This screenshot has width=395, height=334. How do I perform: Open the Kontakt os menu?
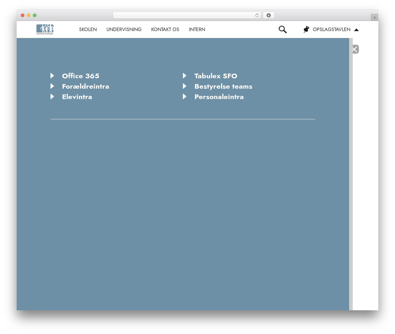[165, 29]
